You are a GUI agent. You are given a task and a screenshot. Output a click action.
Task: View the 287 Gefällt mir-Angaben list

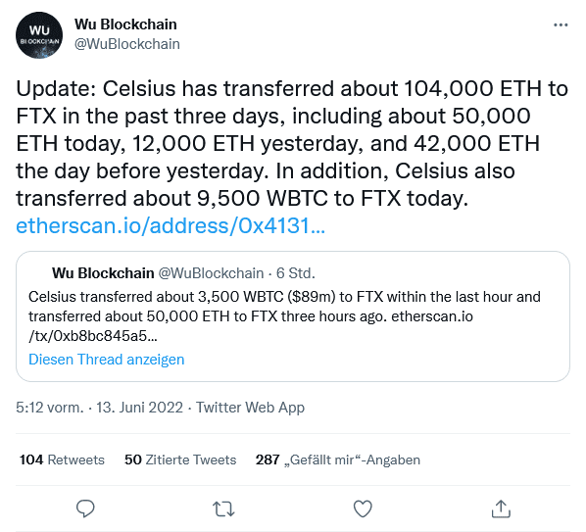[x=338, y=459]
